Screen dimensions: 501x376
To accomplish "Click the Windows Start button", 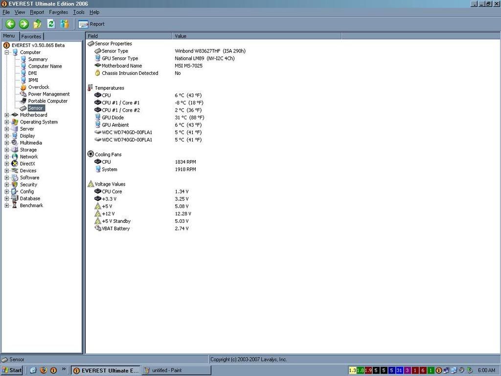I will tap(12, 370).
